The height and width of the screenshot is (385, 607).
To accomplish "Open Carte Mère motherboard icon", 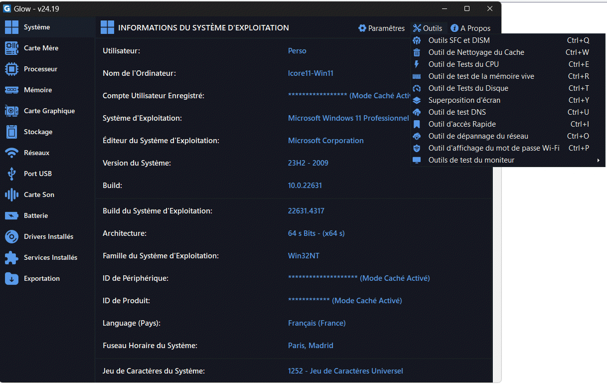I will 11,48.
